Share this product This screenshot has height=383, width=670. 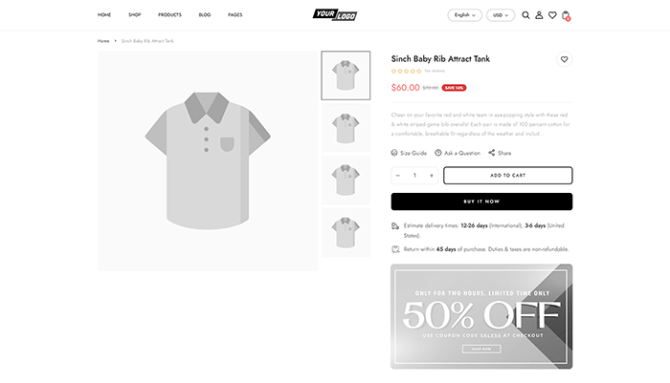(500, 153)
